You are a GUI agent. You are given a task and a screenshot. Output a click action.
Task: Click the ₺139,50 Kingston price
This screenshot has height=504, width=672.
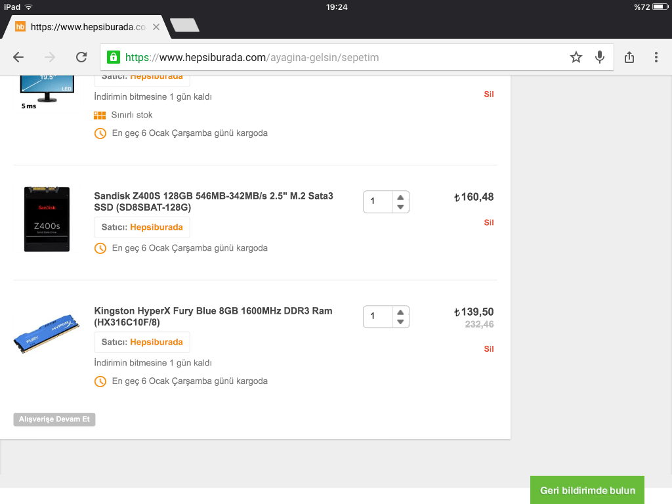[x=474, y=312]
